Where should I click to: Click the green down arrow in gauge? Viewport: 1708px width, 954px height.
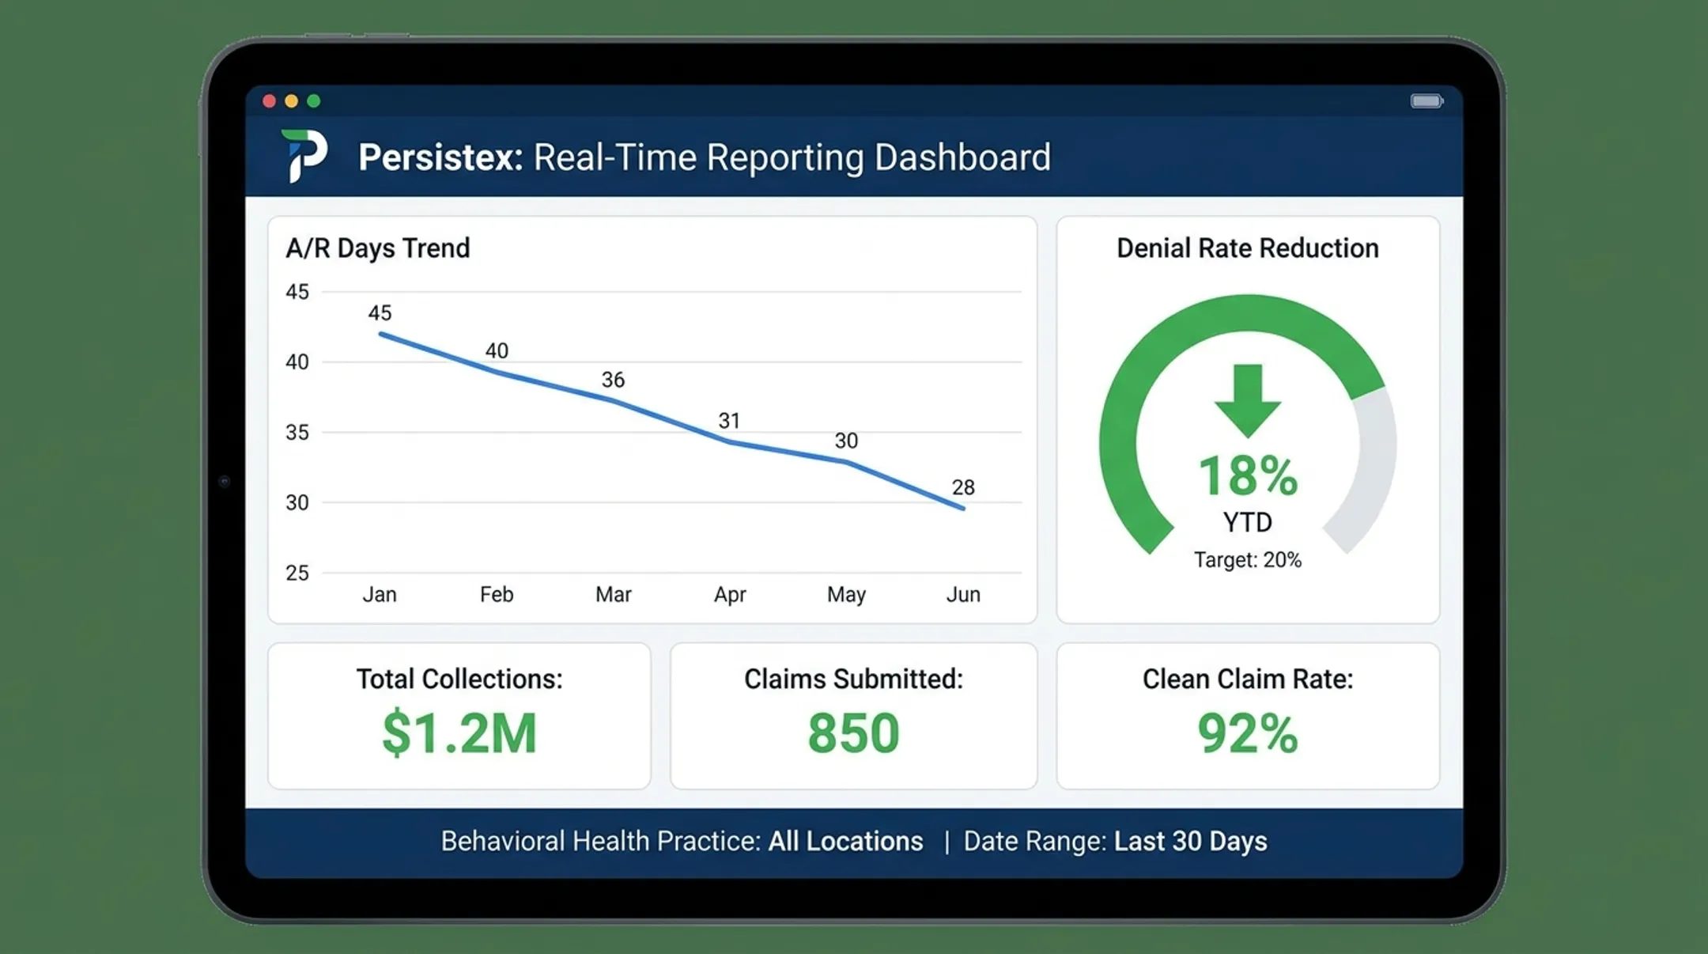click(x=1248, y=401)
